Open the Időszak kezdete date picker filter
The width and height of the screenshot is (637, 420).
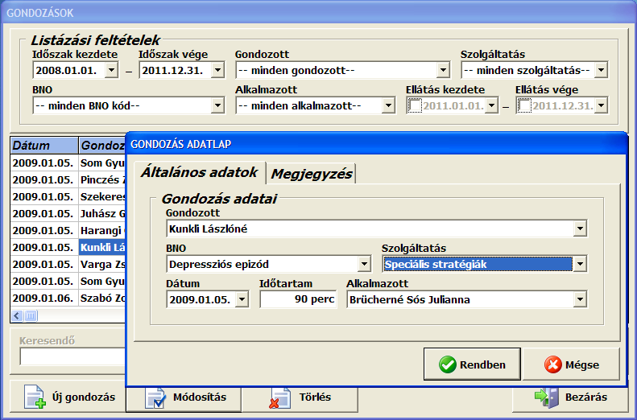[111, 71]
